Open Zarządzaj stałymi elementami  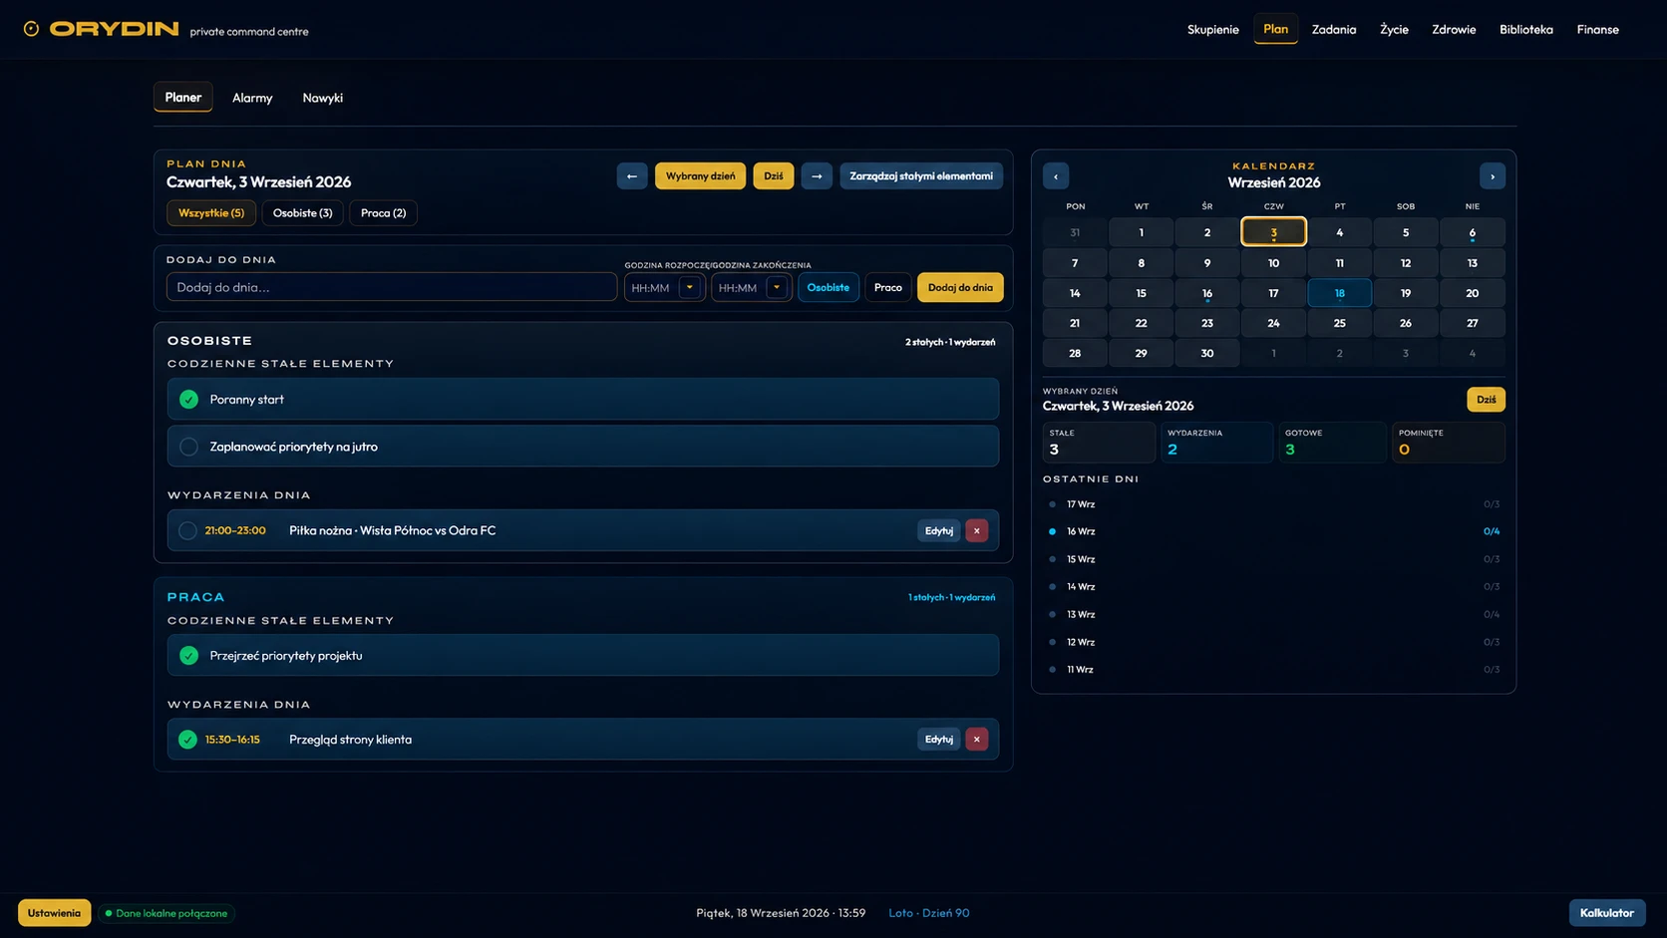(921, 176)
